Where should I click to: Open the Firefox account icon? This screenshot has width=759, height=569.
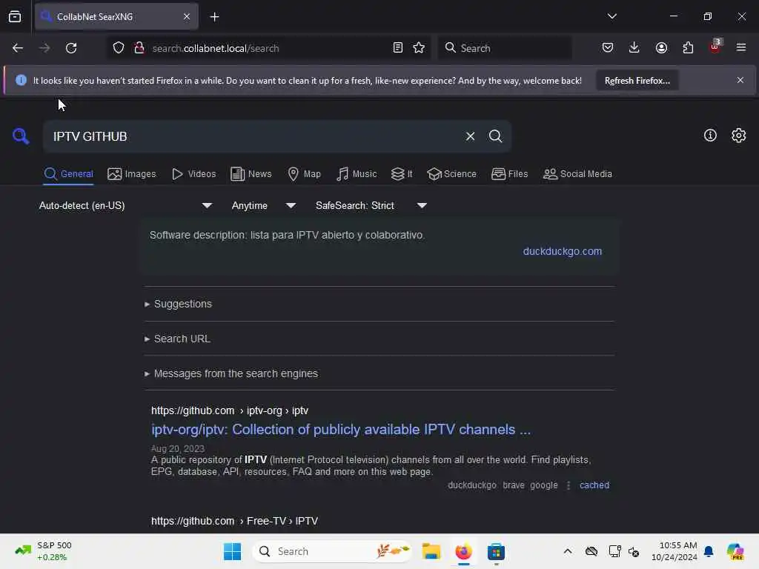tap(661, 48)
